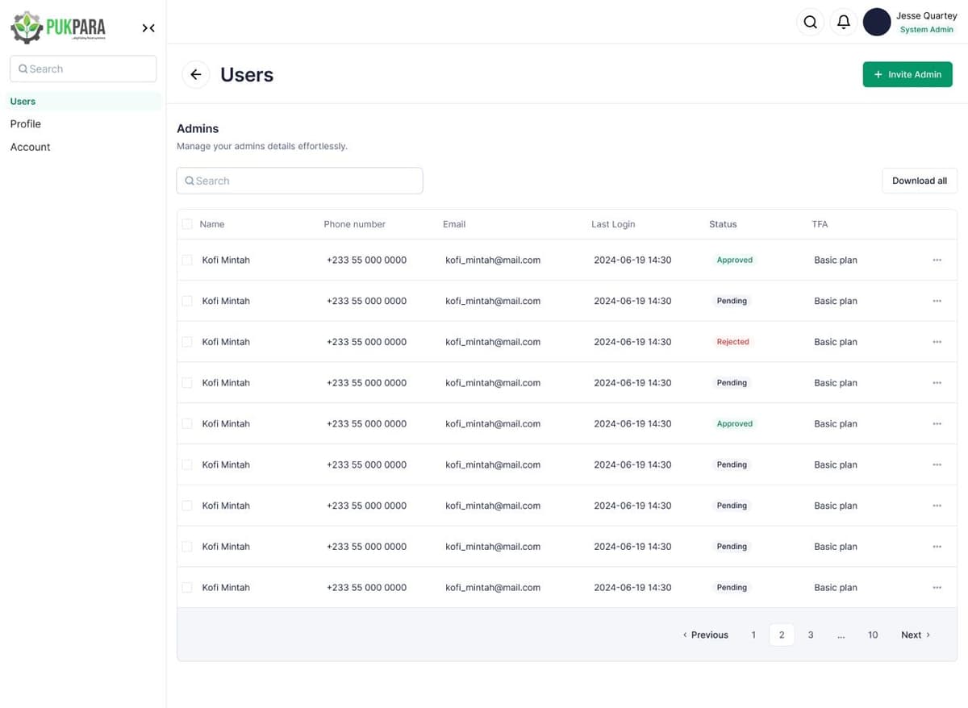Go to the Previous page
The width and height of the screenshot is (968, 708).
click(706, 635)
